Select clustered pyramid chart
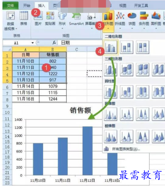The height and width of the screenshot is (187, 165). click(x=111, y=137)
